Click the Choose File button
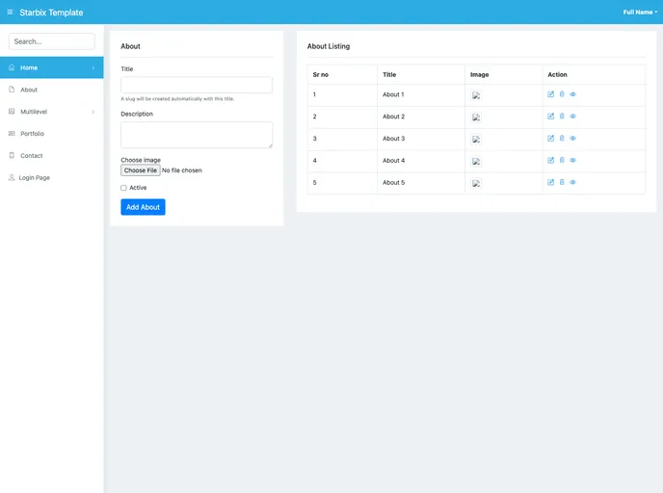 tap(141, 170)
